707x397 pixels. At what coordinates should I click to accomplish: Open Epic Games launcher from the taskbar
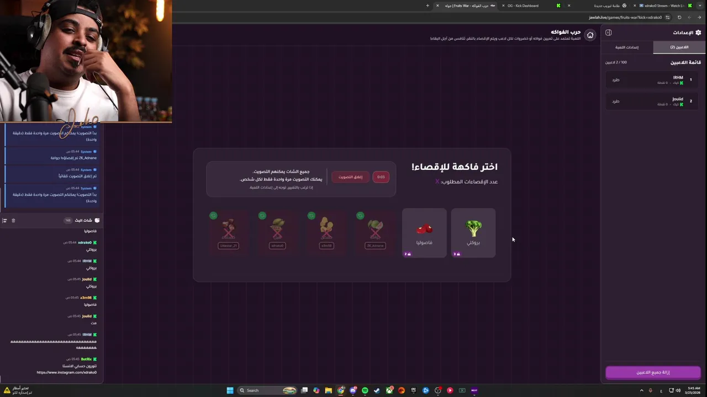414,390
